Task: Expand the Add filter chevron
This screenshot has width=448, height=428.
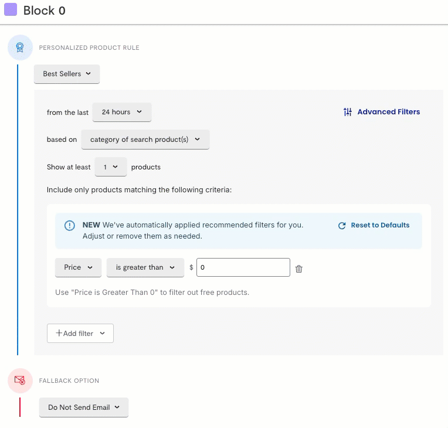Action: pos(103,333)
